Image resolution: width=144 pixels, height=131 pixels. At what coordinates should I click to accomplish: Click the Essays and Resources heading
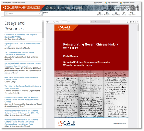14,26
